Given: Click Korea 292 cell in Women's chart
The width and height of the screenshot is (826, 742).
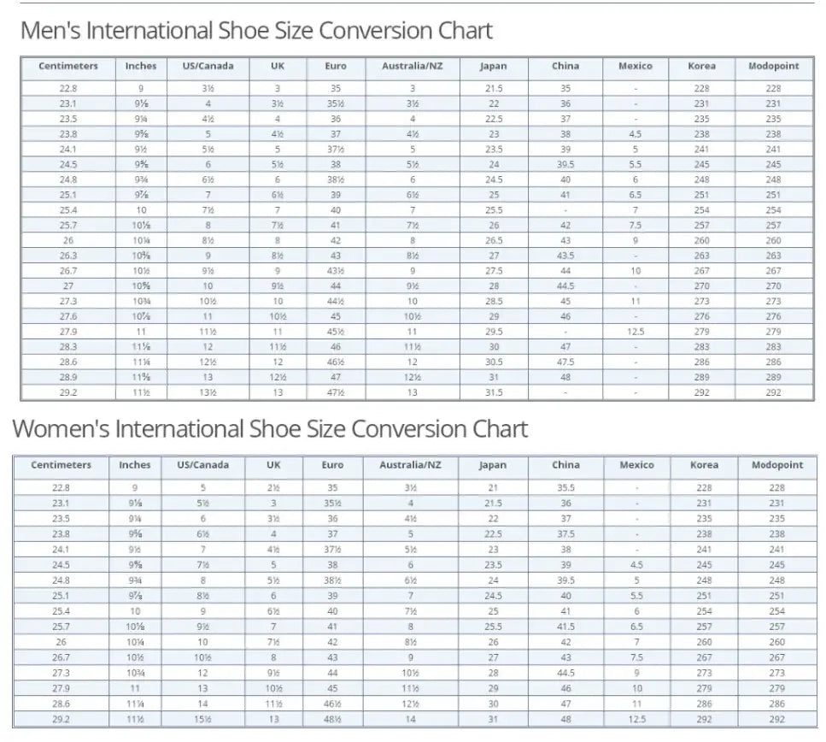Looking at the screenshot, I should tap(704, 720).
